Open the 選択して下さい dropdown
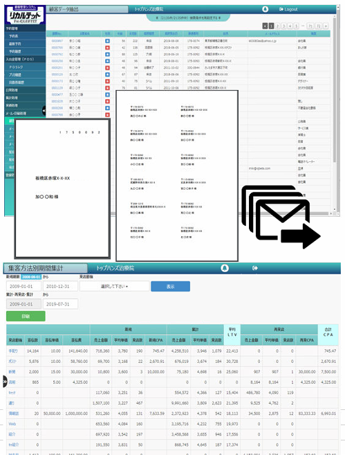 pyautogui.click(x=114, y=287)
